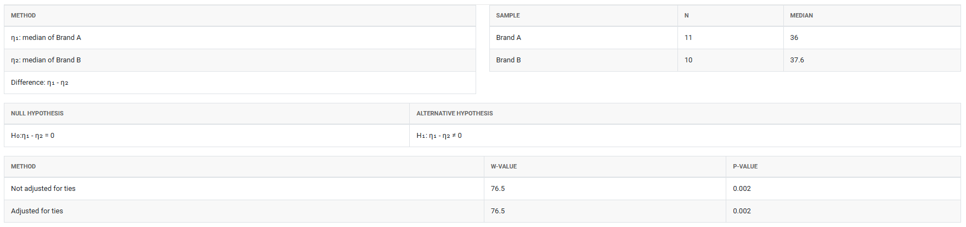Select the "Not adjusted for ties" row label
This screenshot has height=227, width=966.
(x=43, y=189)
